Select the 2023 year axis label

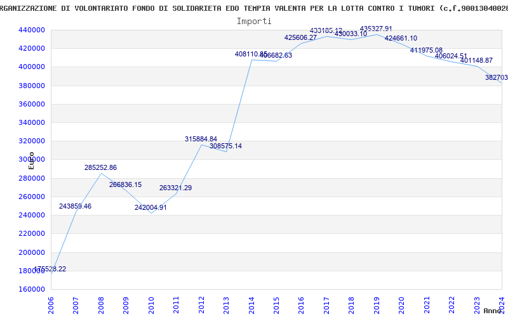(x=478, y=306)
